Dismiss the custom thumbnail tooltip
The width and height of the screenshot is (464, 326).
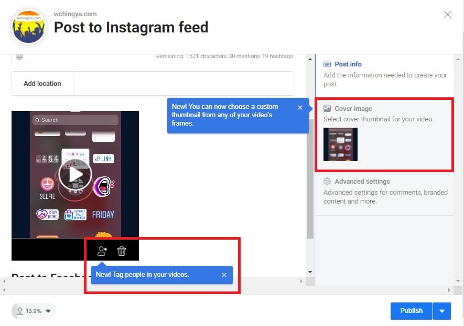pos(300,107)
